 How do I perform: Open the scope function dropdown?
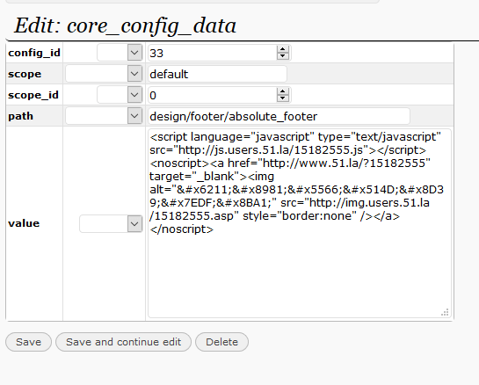pyautogui.click(x=104, y=74)
